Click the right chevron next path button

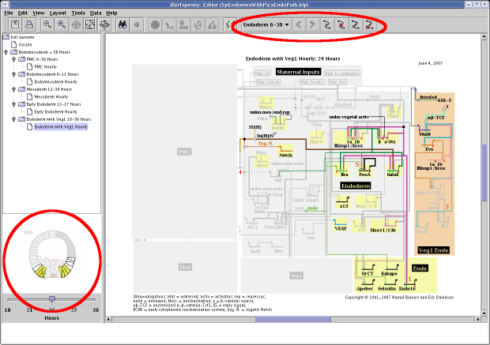point(312,25)
